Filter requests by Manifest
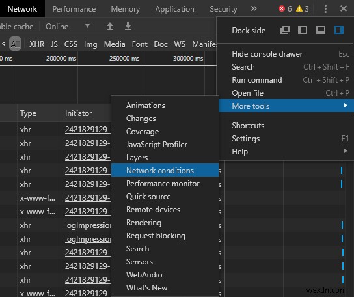This screenshot has width=354, height=297. 204,44
